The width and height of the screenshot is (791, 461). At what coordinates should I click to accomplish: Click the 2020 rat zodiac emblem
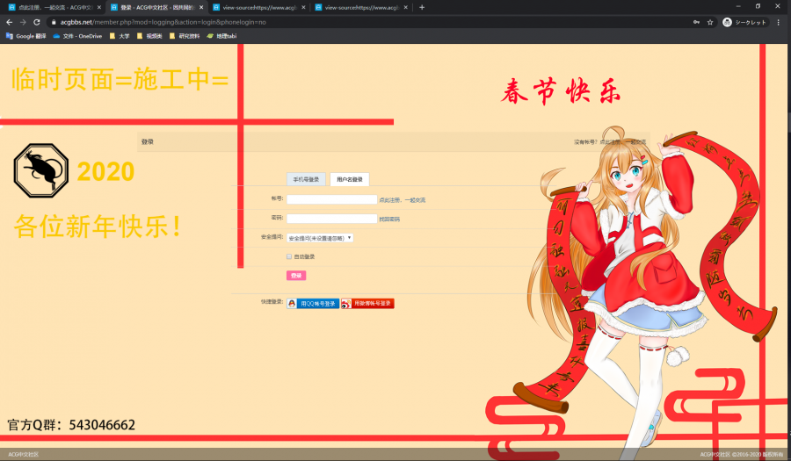40,170
